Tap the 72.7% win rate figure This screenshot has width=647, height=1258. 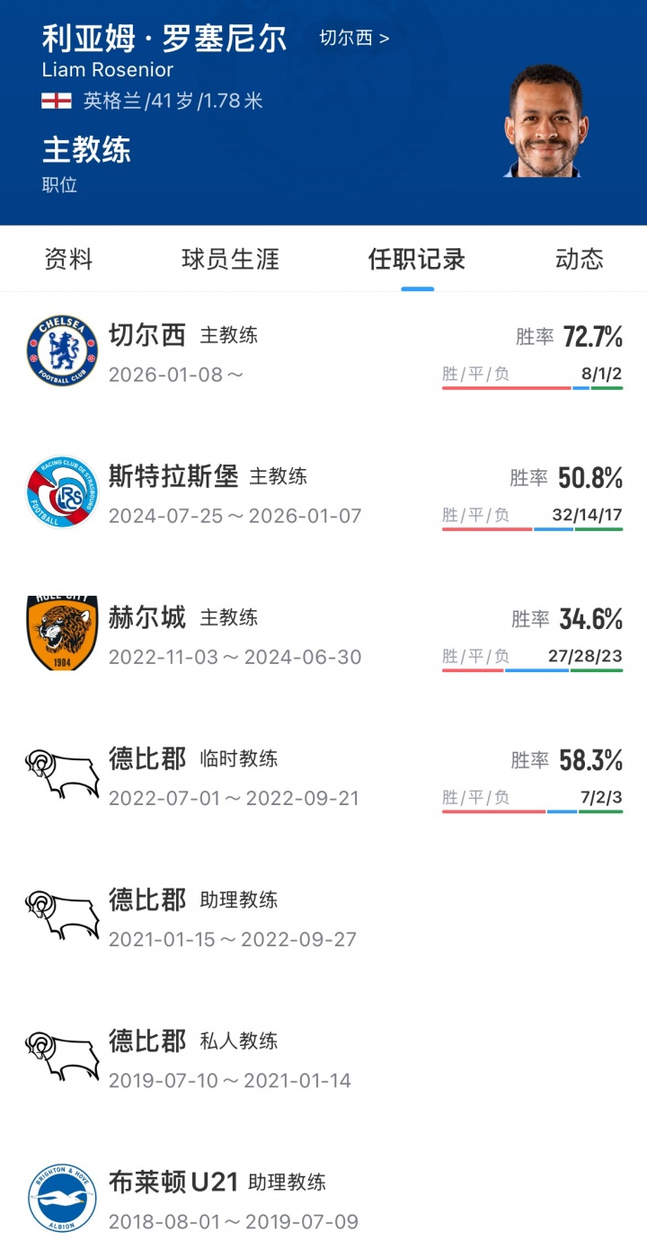point(592,337)
